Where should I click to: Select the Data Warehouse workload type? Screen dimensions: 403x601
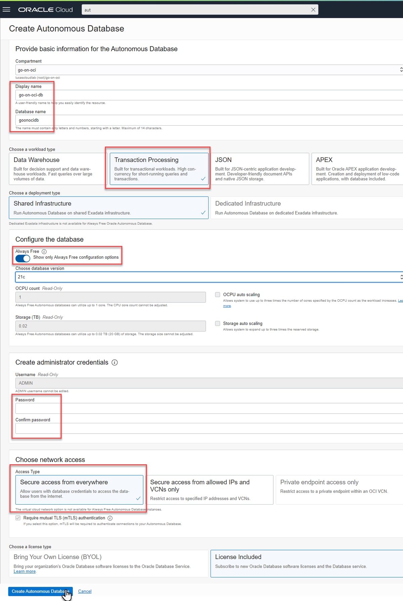click(x=58, y=169)
